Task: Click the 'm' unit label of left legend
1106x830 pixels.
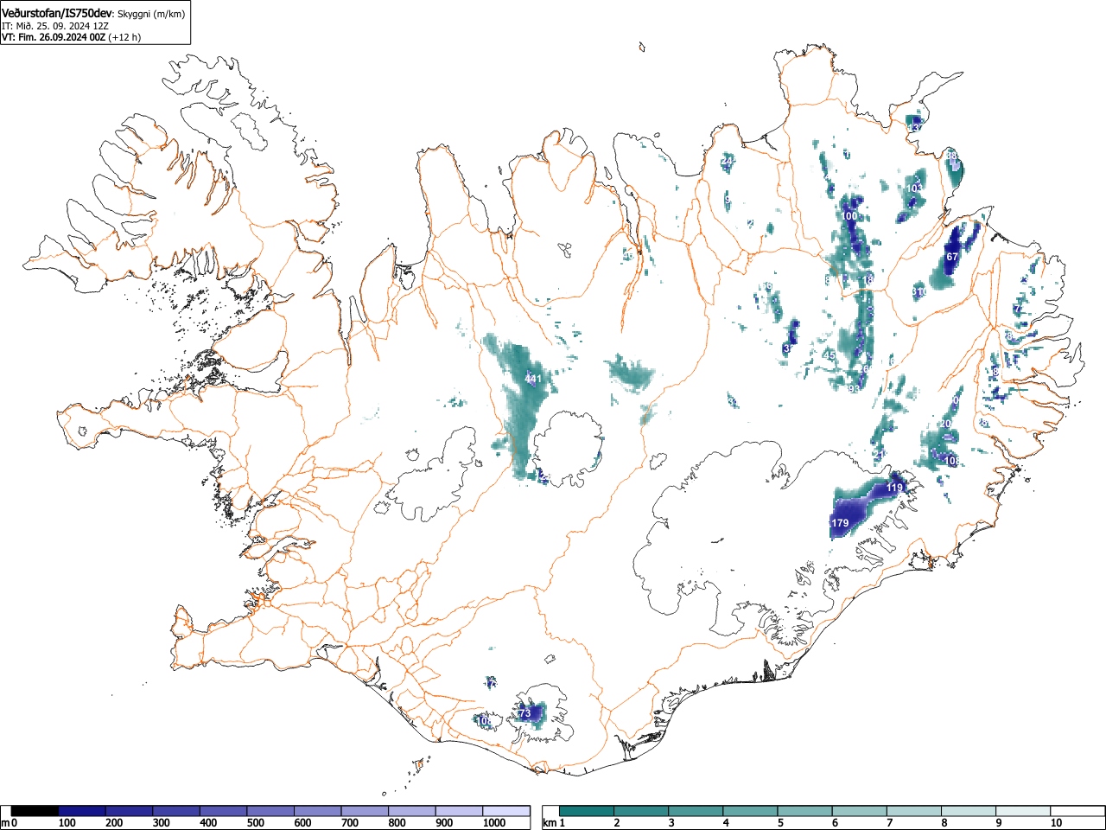Action: (x=6, y=823)
